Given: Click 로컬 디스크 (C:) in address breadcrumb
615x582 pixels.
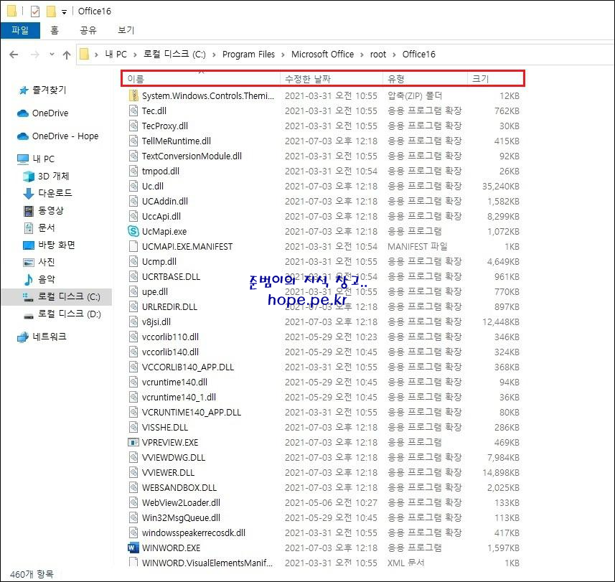Looking at the screenshot, I should (174, 54).
